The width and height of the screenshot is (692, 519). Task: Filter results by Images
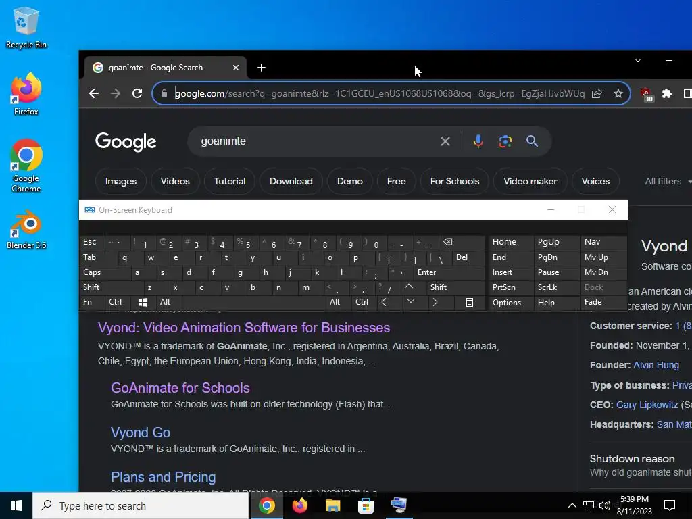point(121,181)
